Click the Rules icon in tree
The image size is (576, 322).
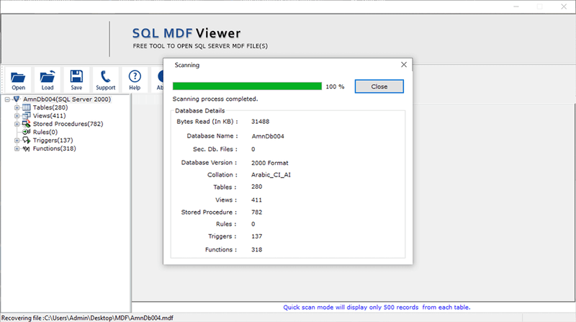[x=26, y=132]
